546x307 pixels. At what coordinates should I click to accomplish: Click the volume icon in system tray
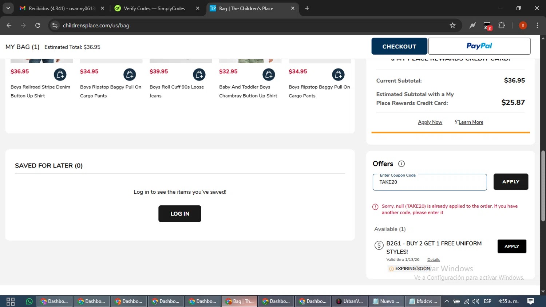pos(476,302)
